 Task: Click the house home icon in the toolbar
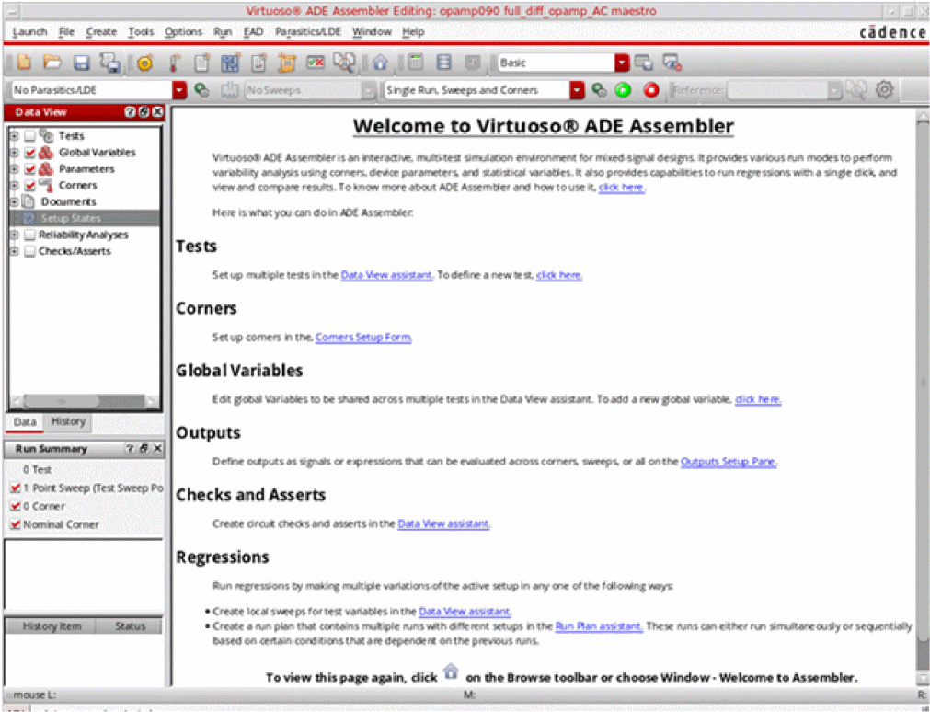pyautogui.click(x=380, y=63)
